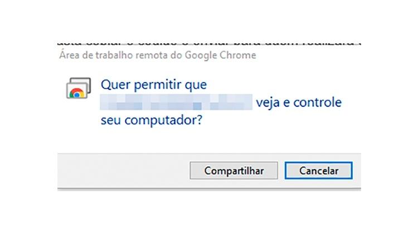This screenshot has height=234, width=418.
Task: Click the 'seu computador?' text line
Action: click(152, 120)
